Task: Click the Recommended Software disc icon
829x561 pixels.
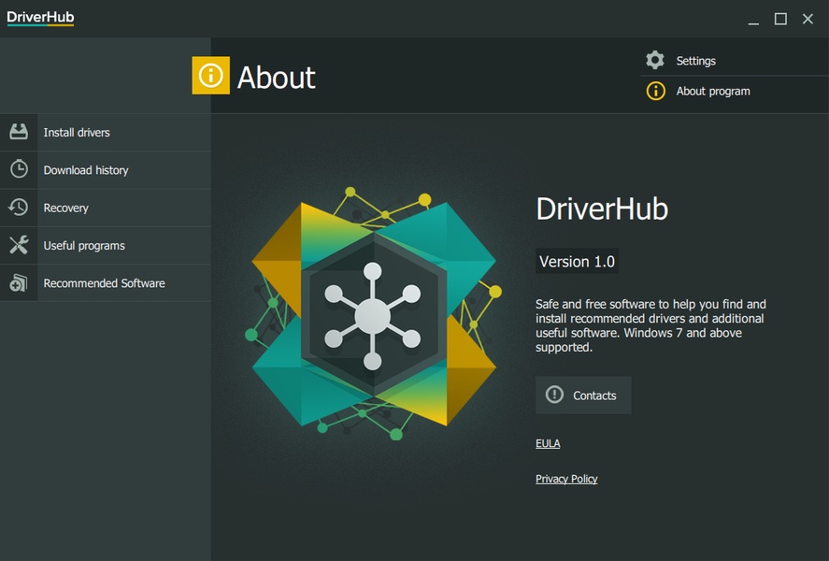Action: pos(19,282)
